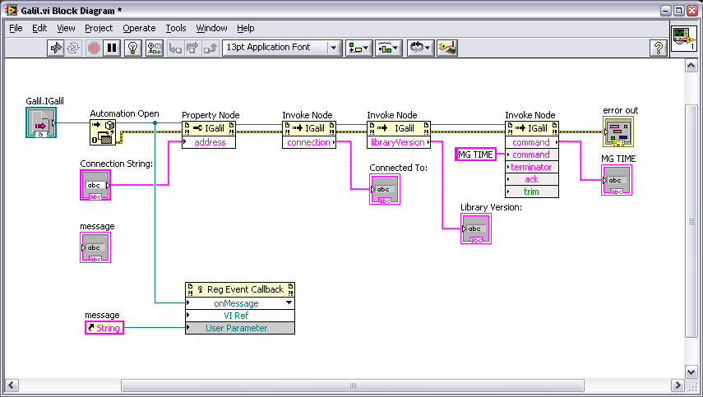Screen dimensions: 703x397
Task: Click the command method name row
Action: [532, 142]
